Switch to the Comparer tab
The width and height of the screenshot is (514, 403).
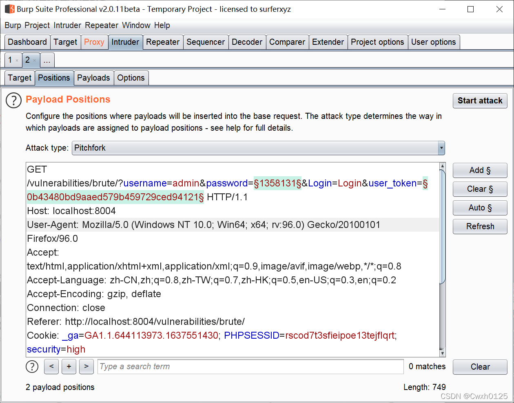coord(287,42)
